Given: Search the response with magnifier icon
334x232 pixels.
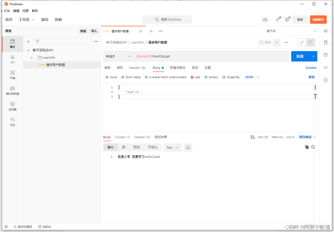Looking at the screenshot, I should pyautogui.click(x=313, y=147).
